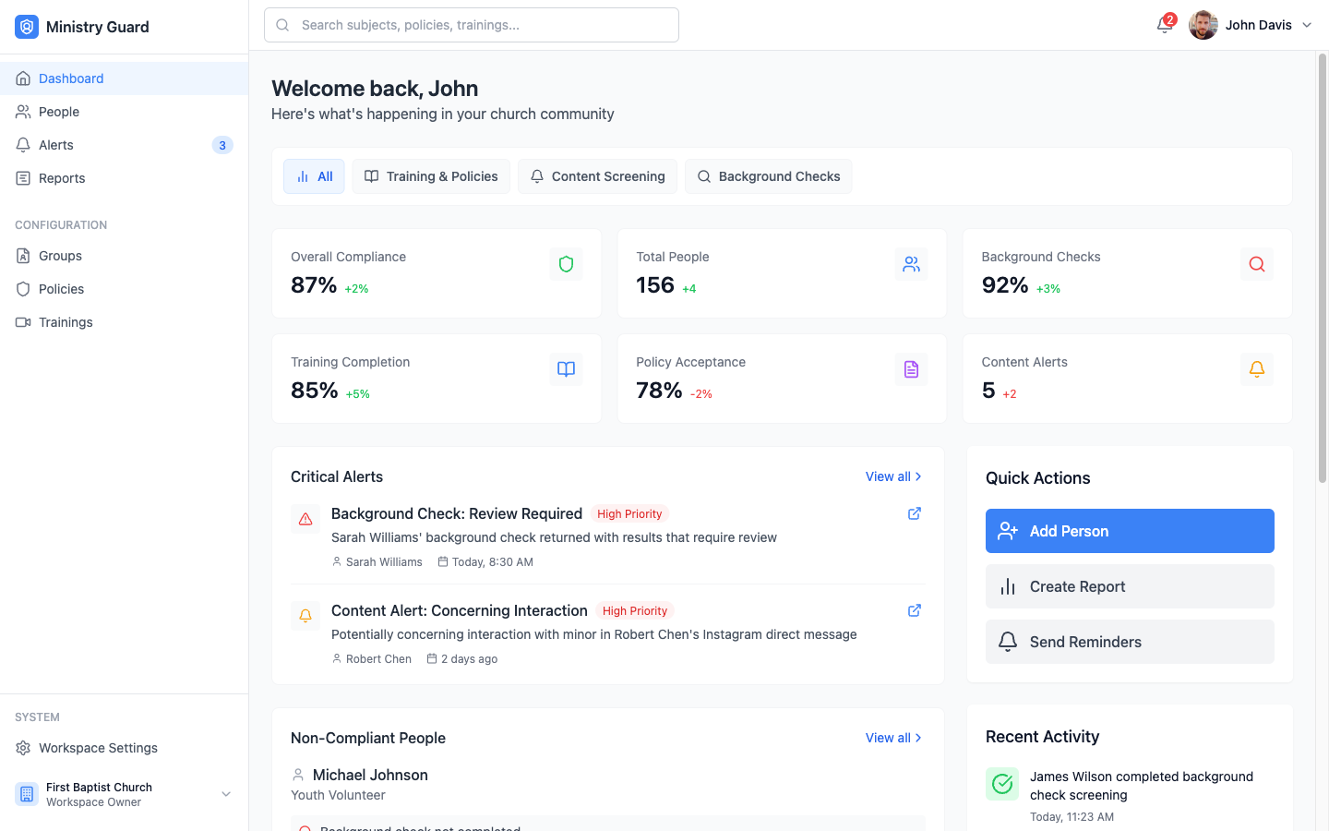This screenshot has width=1329, height=831.
Task: Click the notification bell with red badge
Action: [1163, 25]
